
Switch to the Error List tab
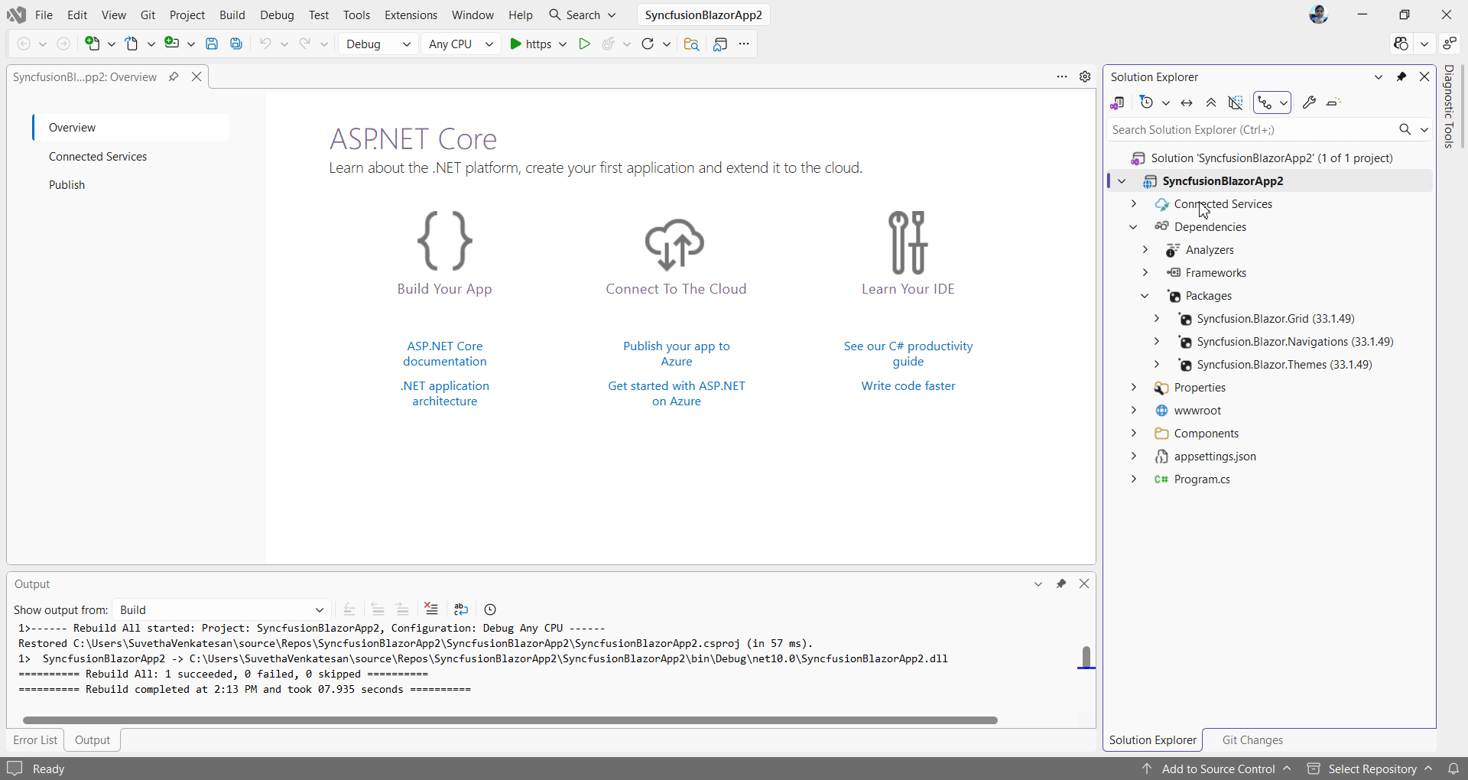[35, 739]
